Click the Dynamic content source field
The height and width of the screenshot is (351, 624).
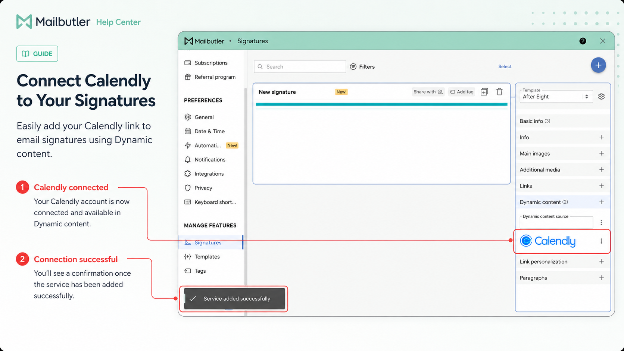coord(556,222)
